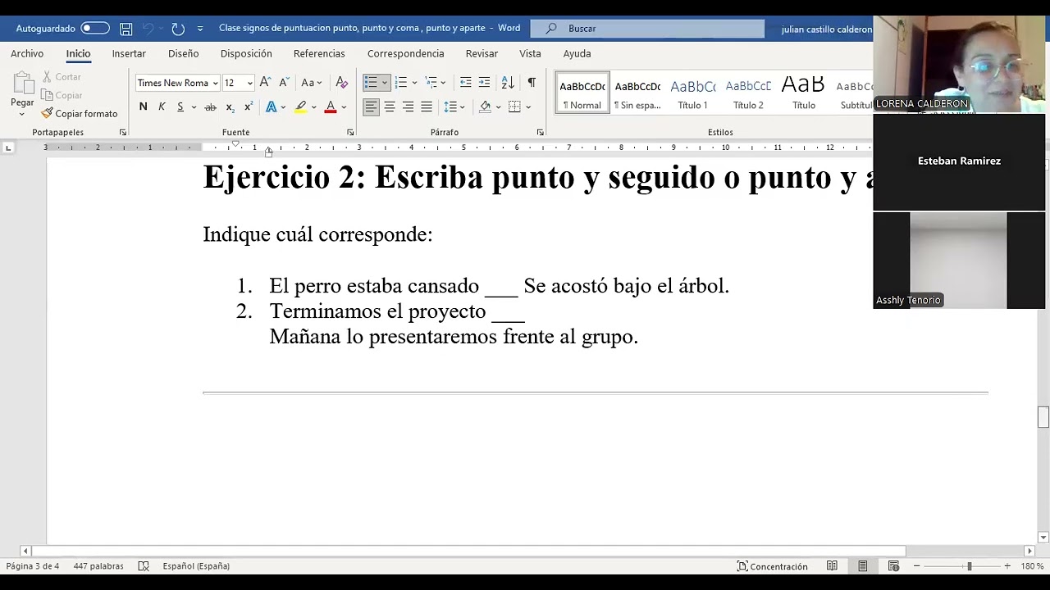
Task: Apply subscript x₂ formatting
Action: [x=230, y=107]
